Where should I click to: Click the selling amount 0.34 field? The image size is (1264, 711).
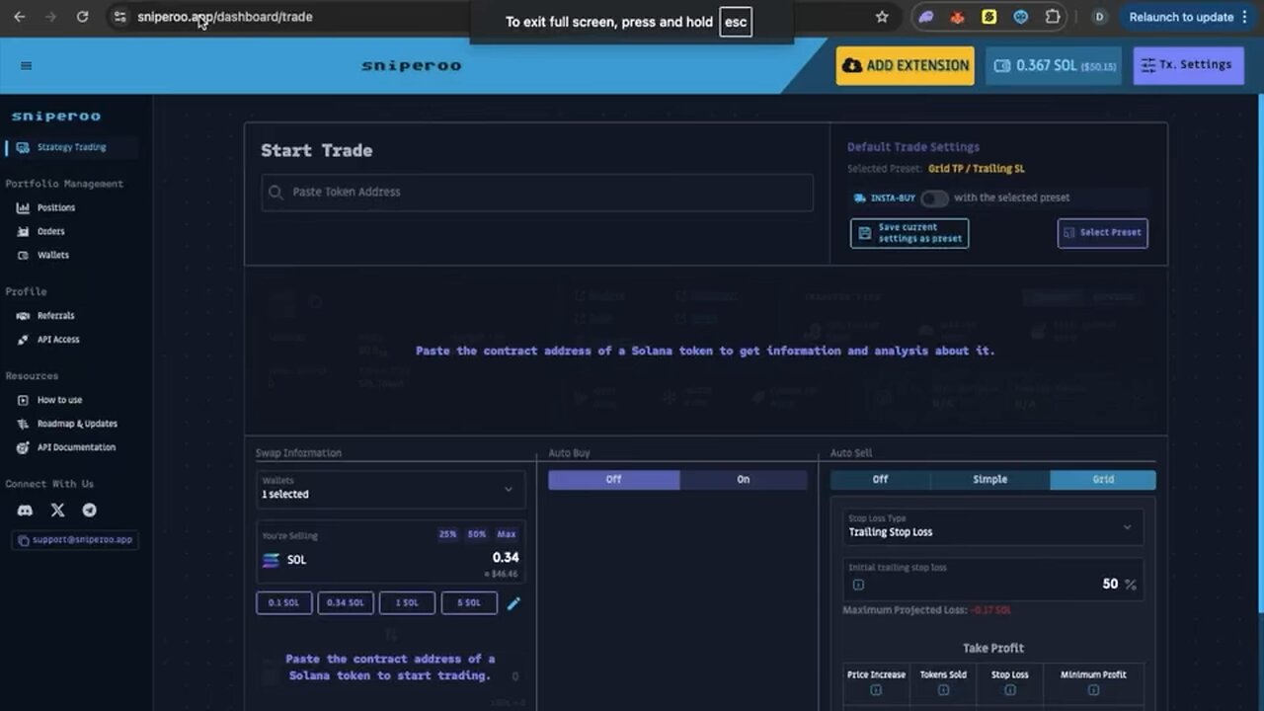[506, 558]
